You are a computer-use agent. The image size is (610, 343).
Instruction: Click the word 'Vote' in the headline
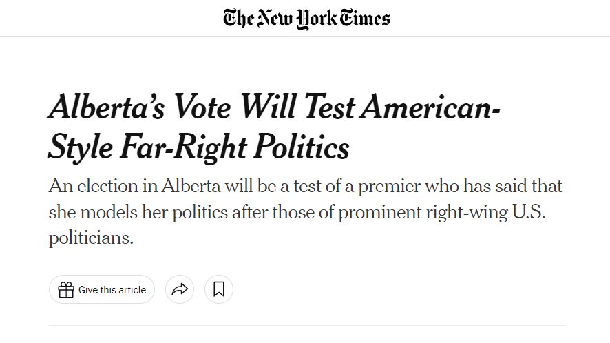pos(202,107)
